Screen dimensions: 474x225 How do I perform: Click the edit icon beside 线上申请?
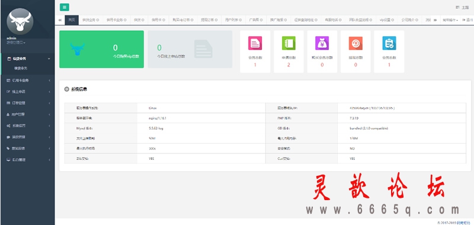[8, 92]
